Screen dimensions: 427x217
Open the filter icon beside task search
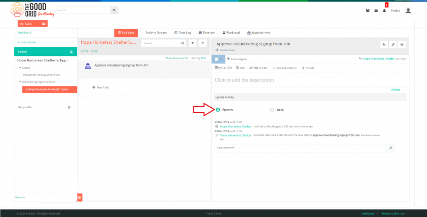[193, 43]
